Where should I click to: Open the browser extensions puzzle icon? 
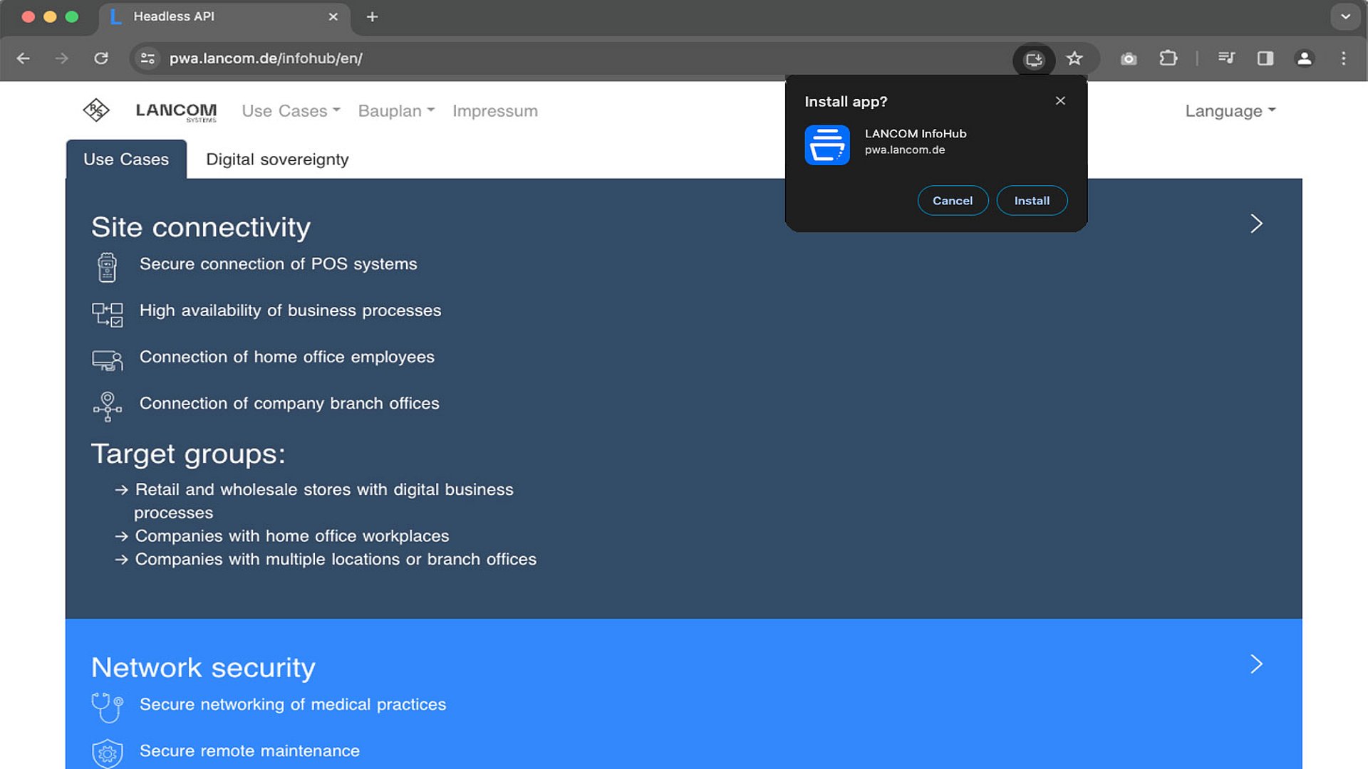click(1168, 59)
